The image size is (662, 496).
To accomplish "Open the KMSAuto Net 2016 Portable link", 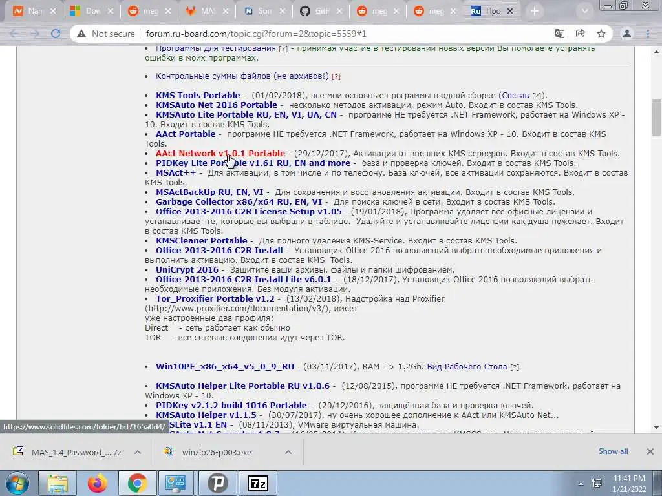I will click(x=216, y=105).
